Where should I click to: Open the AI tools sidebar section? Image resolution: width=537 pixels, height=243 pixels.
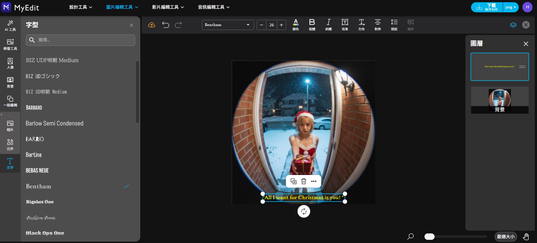(x=10, y=25)
